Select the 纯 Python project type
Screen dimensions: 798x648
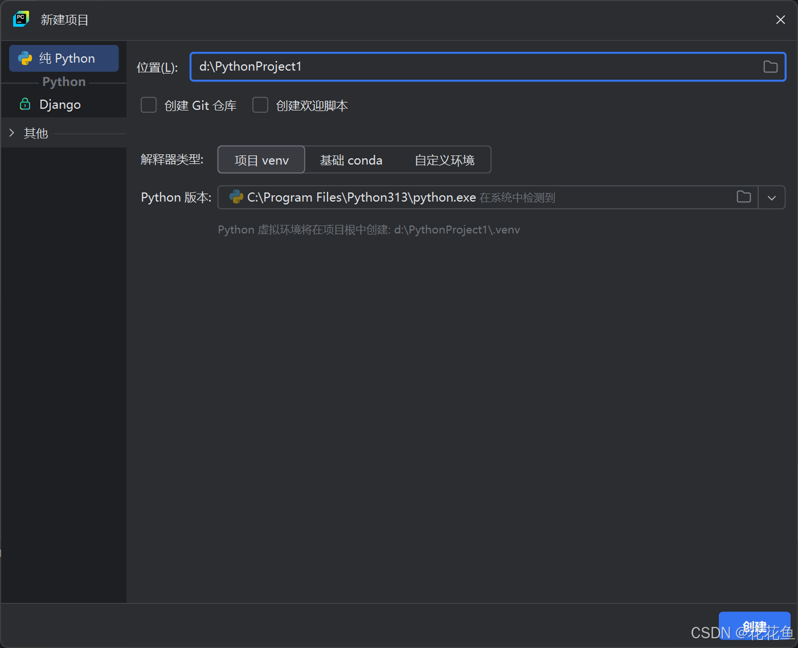pos(64,58)
